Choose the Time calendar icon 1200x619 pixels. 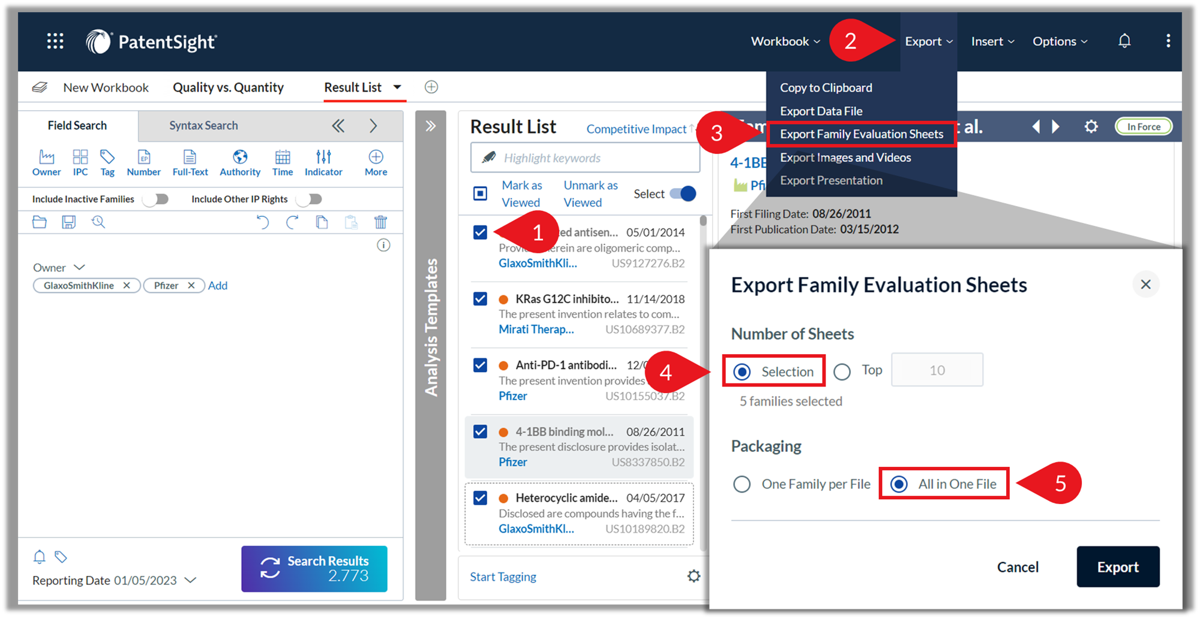pyautogui.click(x=282, y=163)
